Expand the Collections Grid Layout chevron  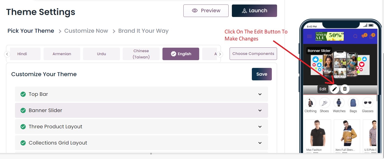(x=260, y=143)
